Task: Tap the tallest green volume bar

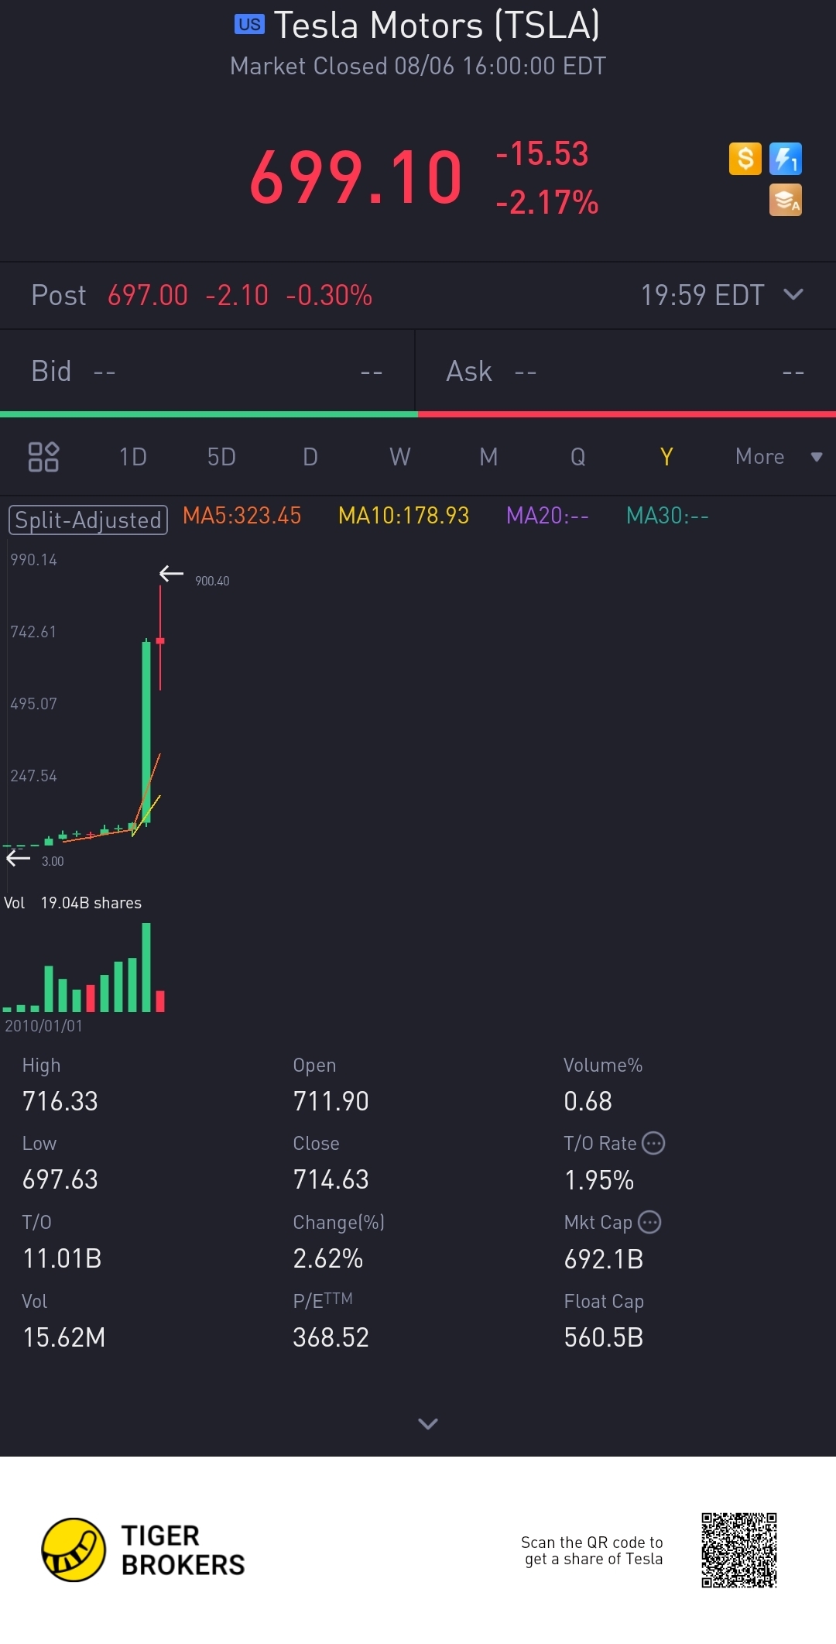Action: pyautogui.click(x=146, y=967)
